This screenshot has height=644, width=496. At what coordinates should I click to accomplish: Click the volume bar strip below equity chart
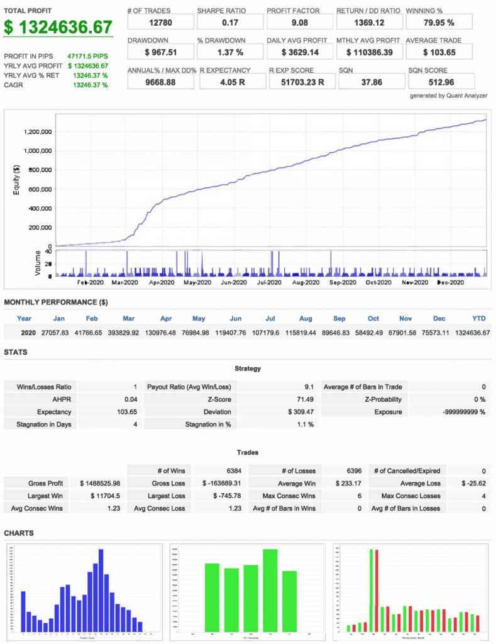click(x=270, y=263)
